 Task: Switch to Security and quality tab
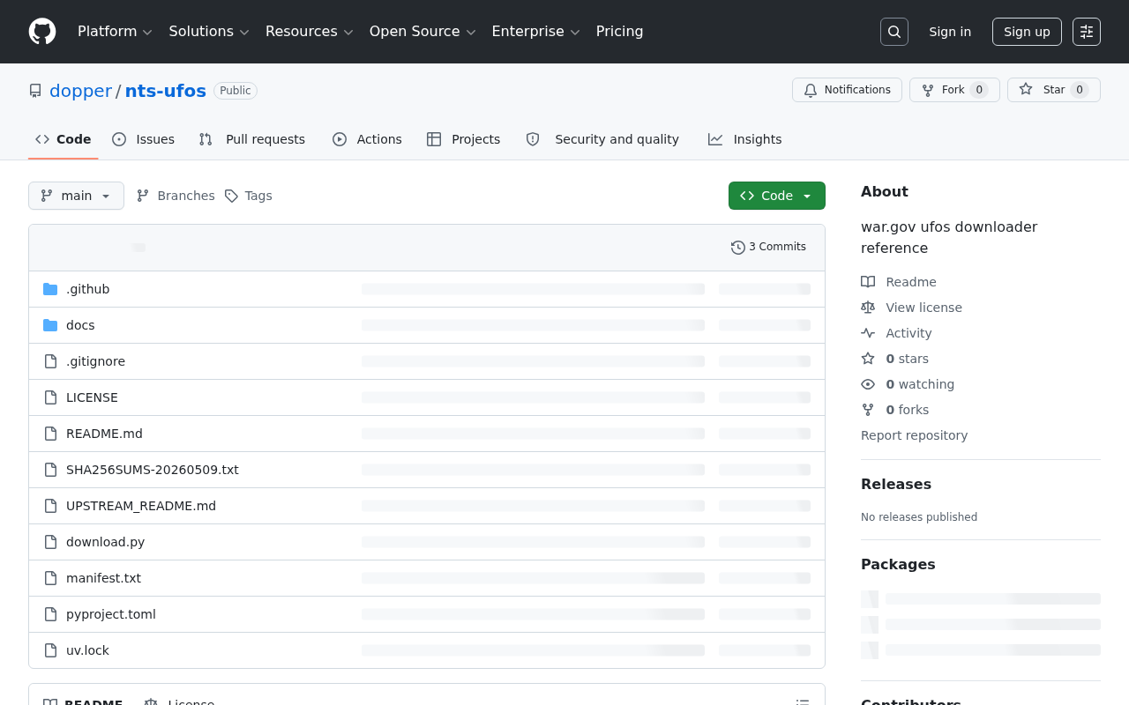click(602, 139)
